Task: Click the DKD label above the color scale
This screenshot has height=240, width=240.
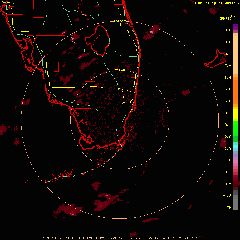Action: [x=234, y=16]
